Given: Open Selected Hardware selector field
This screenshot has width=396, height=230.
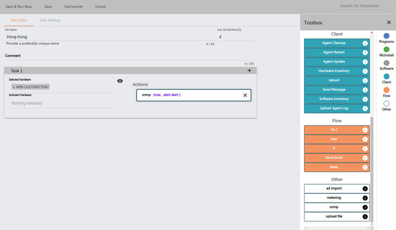Looking at the screenshot, I should click(x=62, y=87).
